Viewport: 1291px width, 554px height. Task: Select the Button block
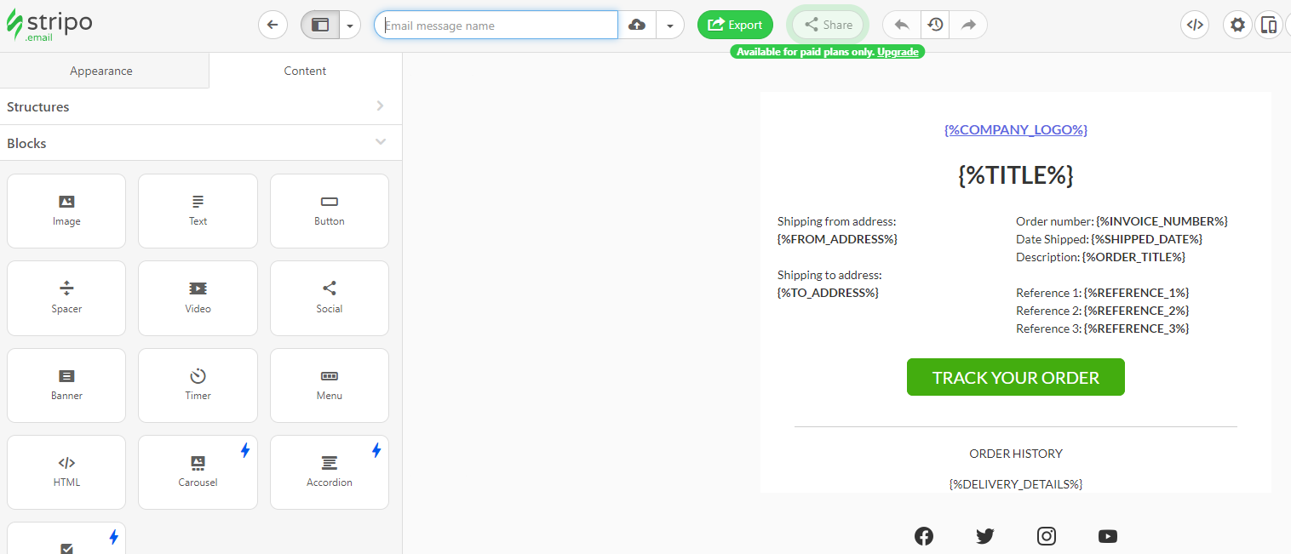pyautogui.click(x=330, y=211)
